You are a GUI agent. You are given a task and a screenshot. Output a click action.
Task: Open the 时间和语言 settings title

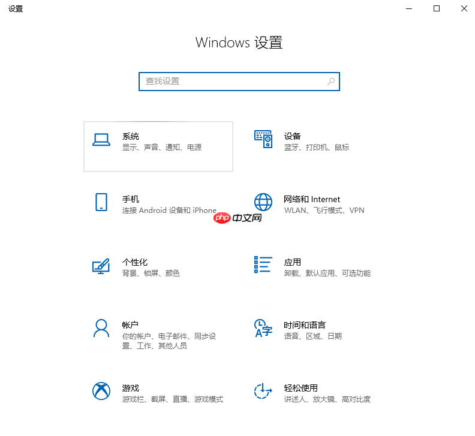pos(305,325)
